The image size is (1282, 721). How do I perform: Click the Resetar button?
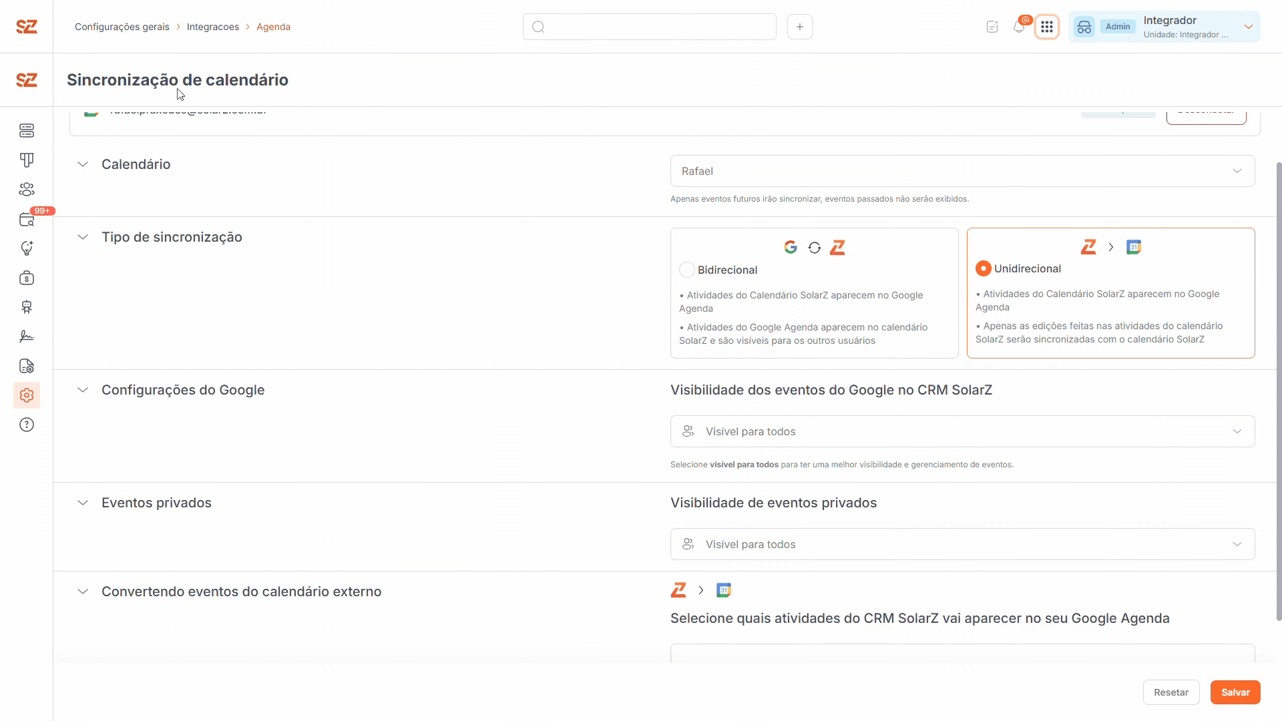(x=1171, y=692)
